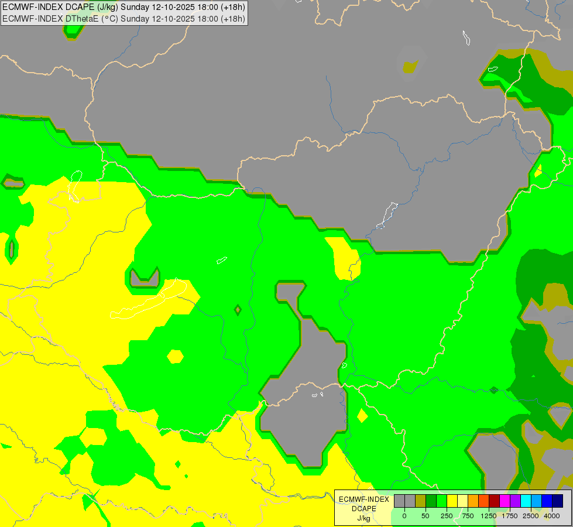Image resolution: width=573 pixels, height=527 pixels.
Task: Pick the dark green legend swatch
Action: pyautogui.click(x=431, y=501)
